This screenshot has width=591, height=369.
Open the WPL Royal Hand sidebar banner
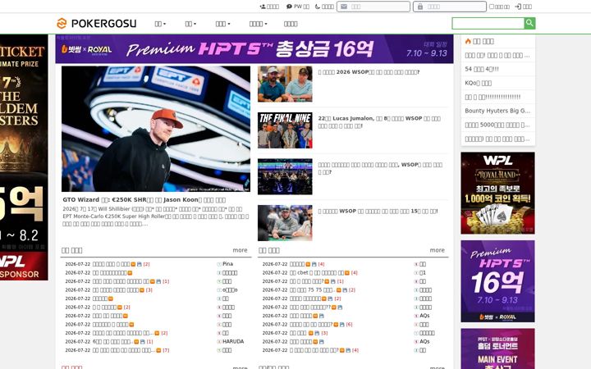497,194
